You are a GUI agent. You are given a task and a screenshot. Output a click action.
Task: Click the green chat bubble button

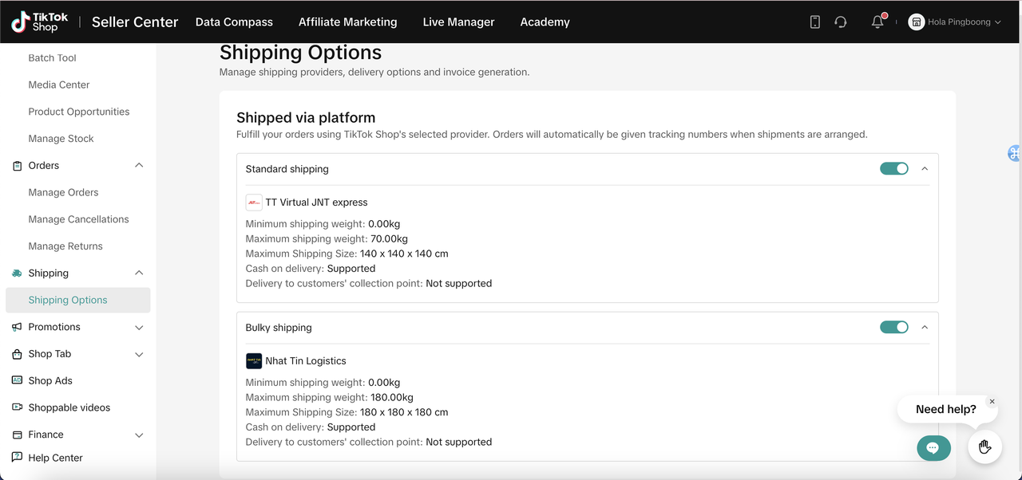coord(933,448)
